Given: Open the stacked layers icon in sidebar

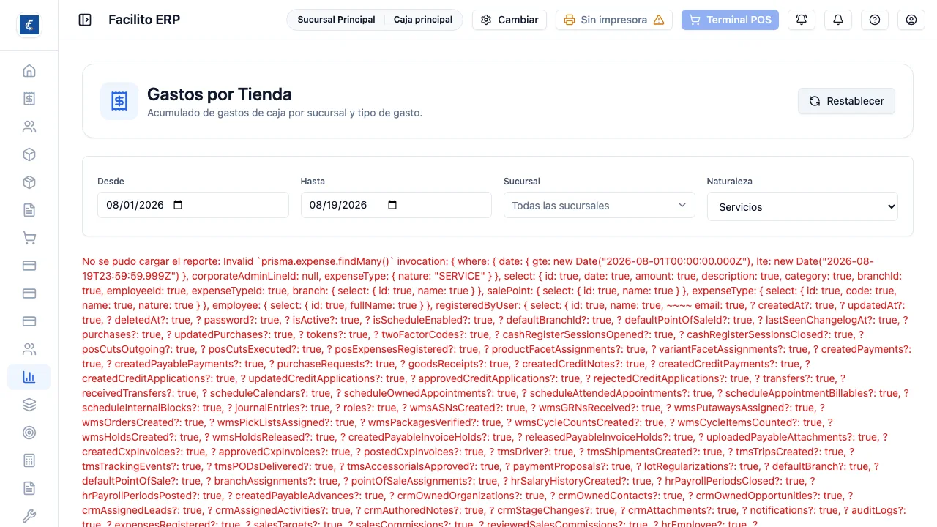Looking at the screenshot, I should pyautogui.click(x=29, y=405).
